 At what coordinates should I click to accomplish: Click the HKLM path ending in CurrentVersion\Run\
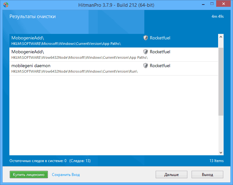(x=74, y=71)
